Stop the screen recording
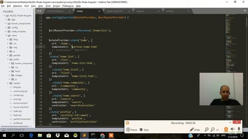This screenshot has height=139, width=248. [144, 130]
